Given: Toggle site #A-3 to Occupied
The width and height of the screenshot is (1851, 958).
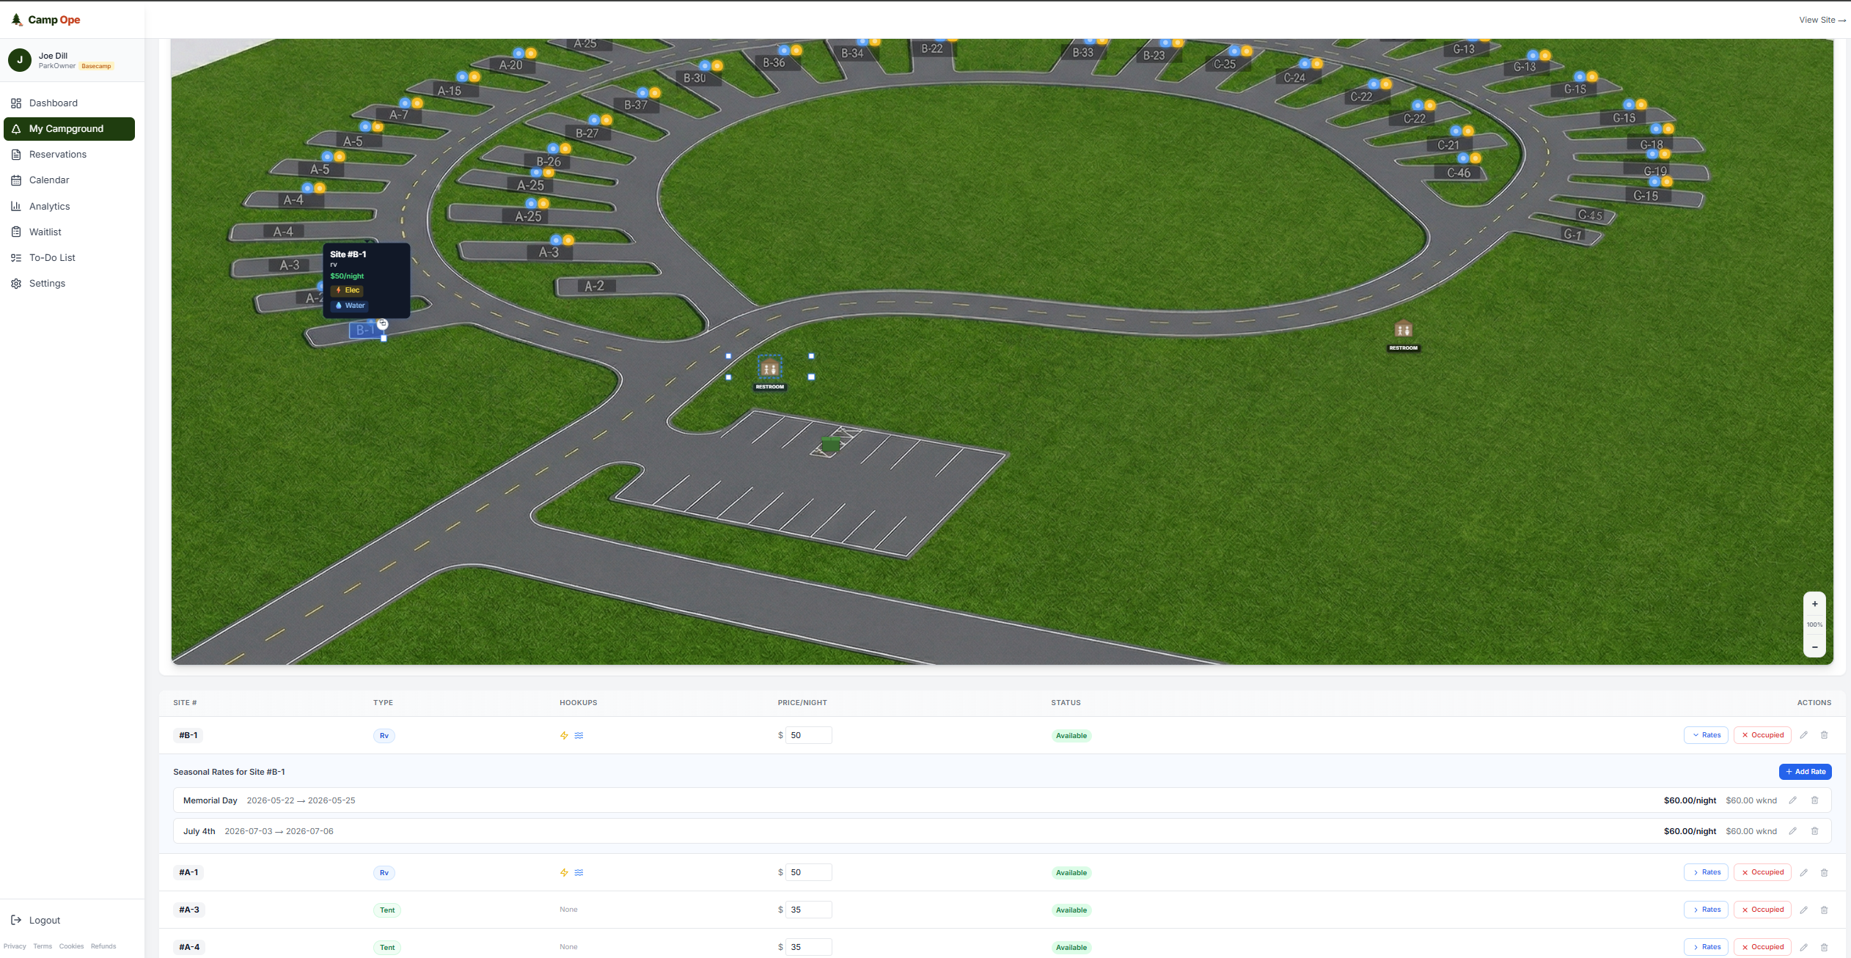Looking at the screenshot, I should click(1762, 910).
